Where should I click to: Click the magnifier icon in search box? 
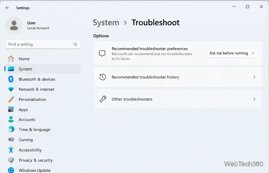pyautogui.click(x=75, y=44)
